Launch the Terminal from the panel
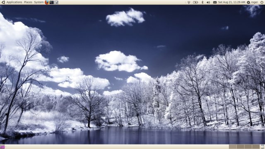 (51, 2)
